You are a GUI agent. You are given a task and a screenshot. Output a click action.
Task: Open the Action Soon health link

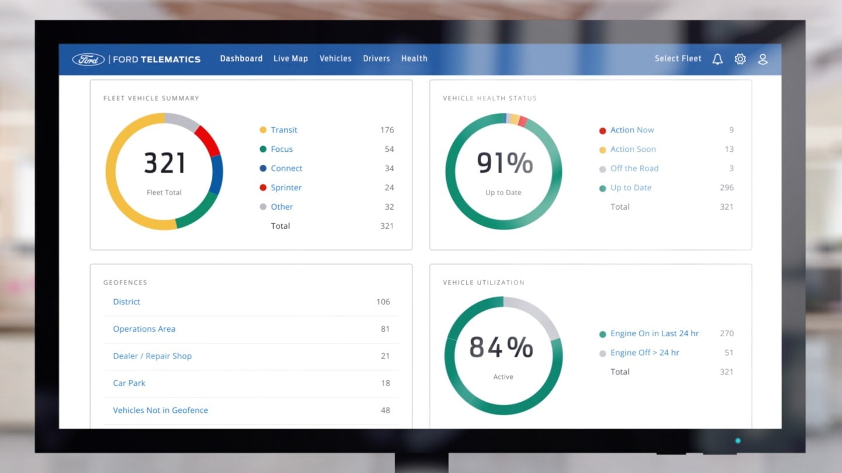coord(633,149)
